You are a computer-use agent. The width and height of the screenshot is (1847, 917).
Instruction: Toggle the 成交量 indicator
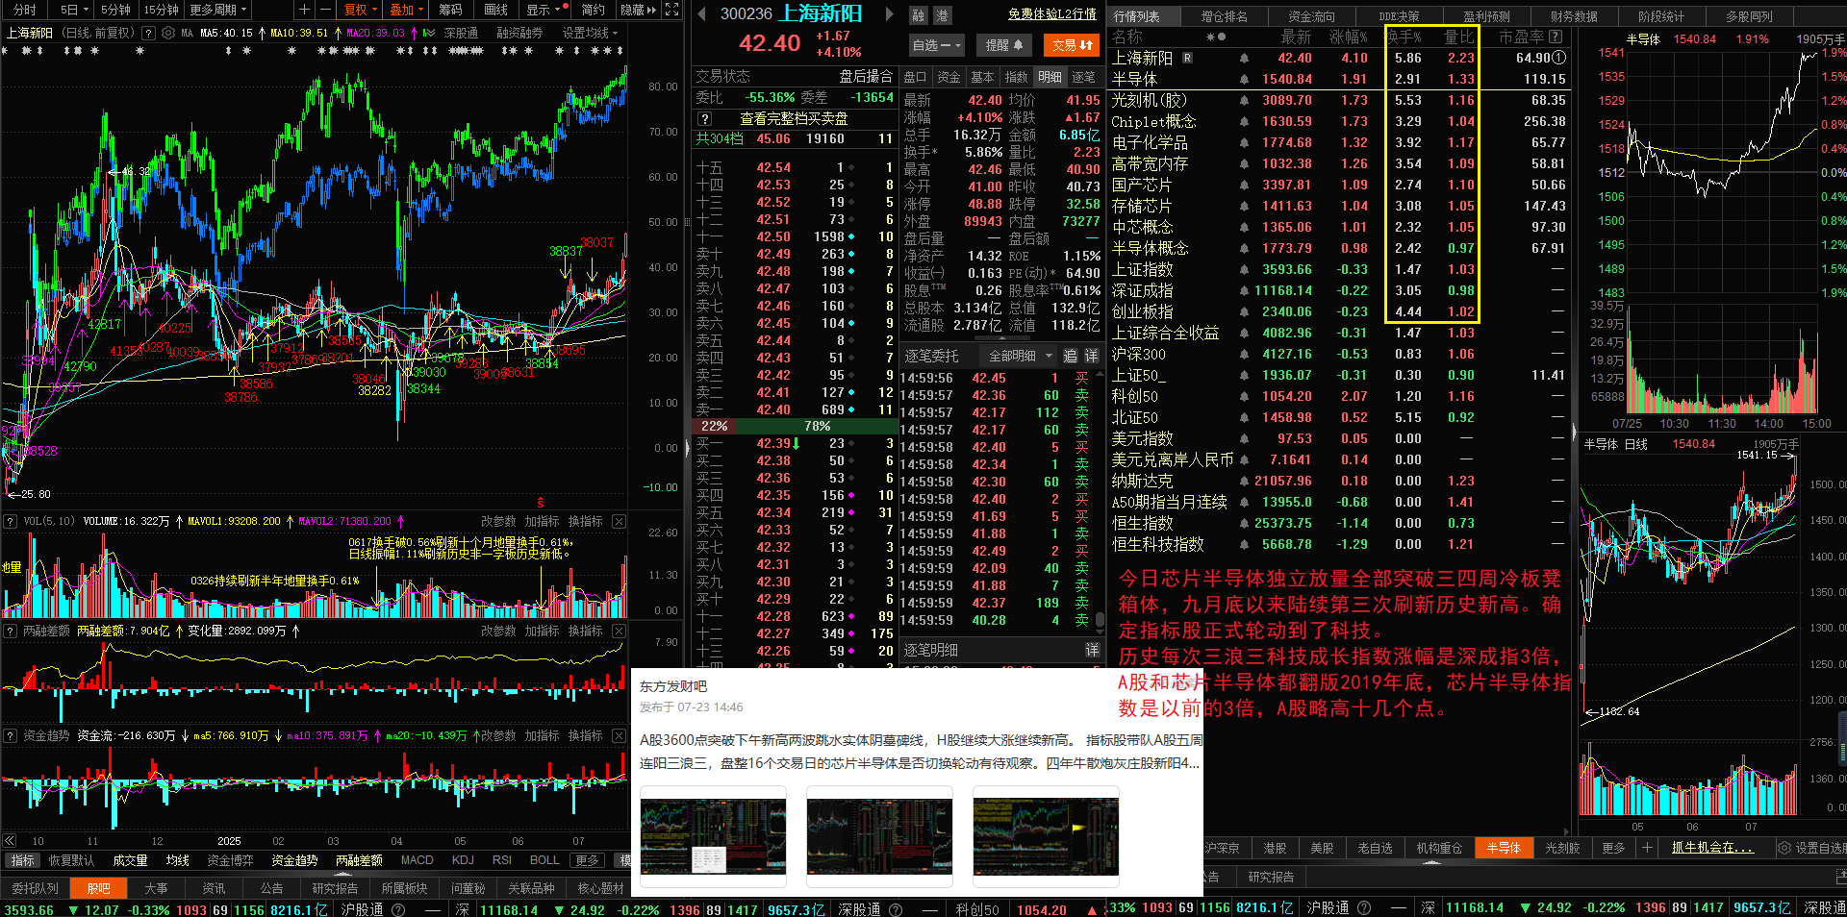[x=130, y=860]
